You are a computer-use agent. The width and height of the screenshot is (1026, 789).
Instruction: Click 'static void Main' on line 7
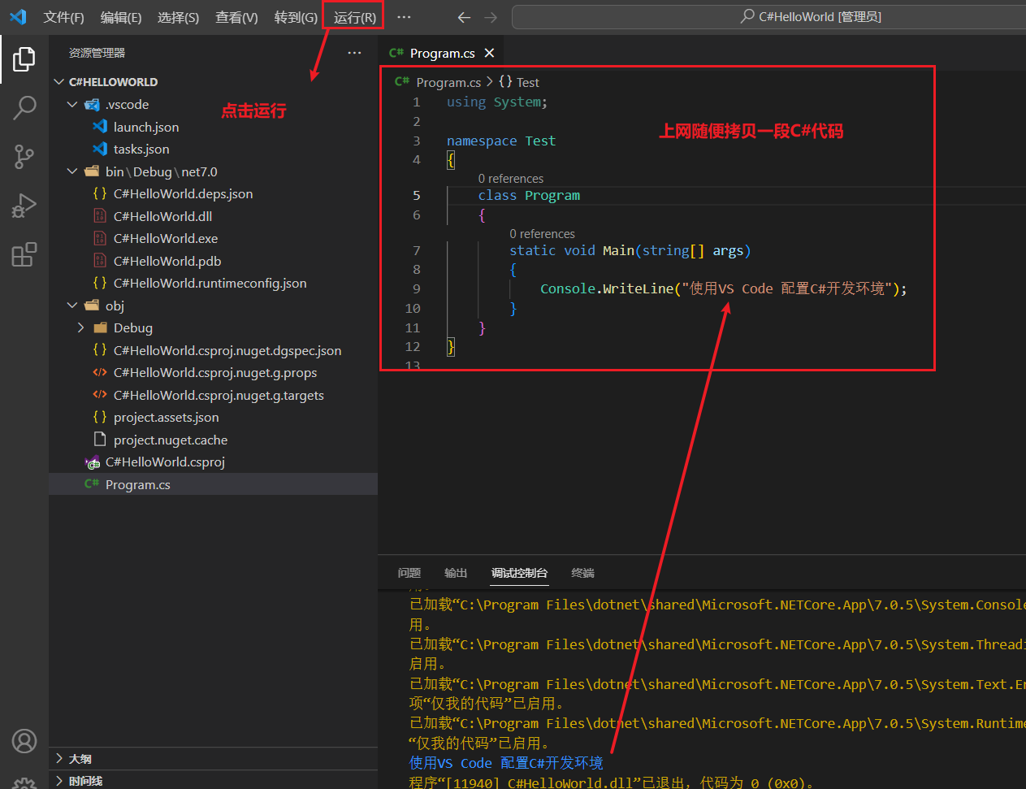point(572,251)
